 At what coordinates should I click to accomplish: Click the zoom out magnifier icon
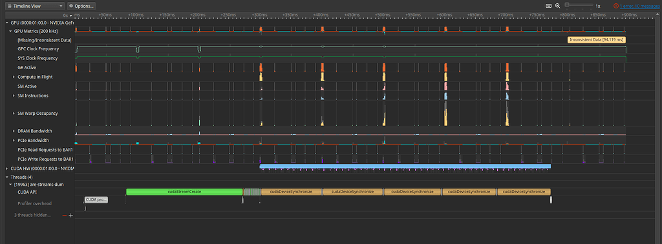click(558, 6)
